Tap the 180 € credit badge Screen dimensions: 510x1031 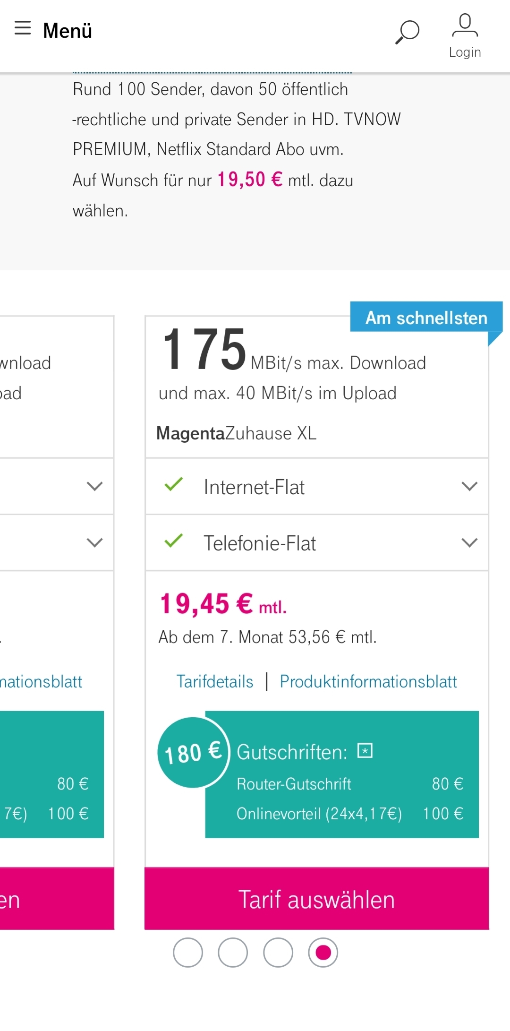click(x=193, y=752)
